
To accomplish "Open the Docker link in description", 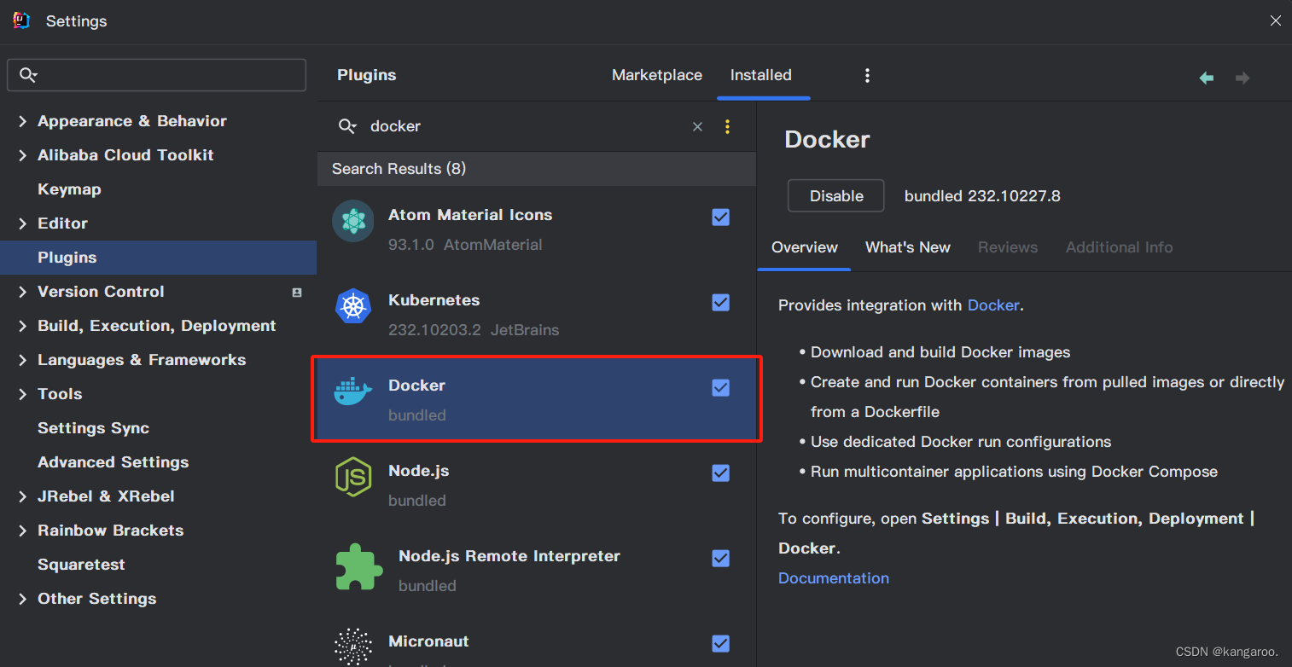I will point(993,305).
